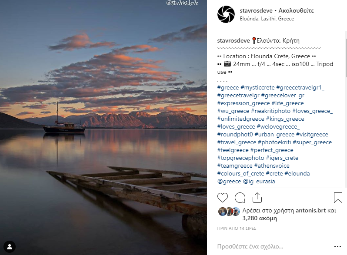Open stavrosdeve profile picture
The image size is (347, 255).
click(x=226, y=15)
